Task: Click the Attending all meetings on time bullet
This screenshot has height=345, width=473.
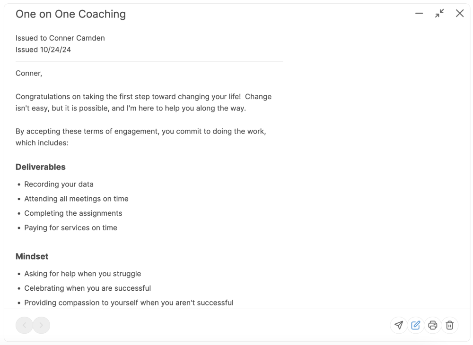Action: click(76, 199)
